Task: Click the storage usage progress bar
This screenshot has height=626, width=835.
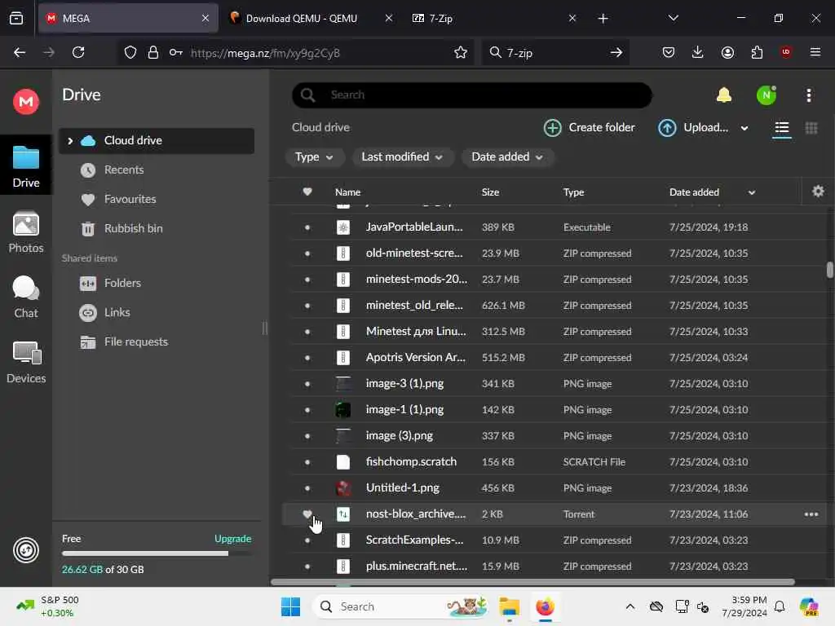Action: [157, 553]
